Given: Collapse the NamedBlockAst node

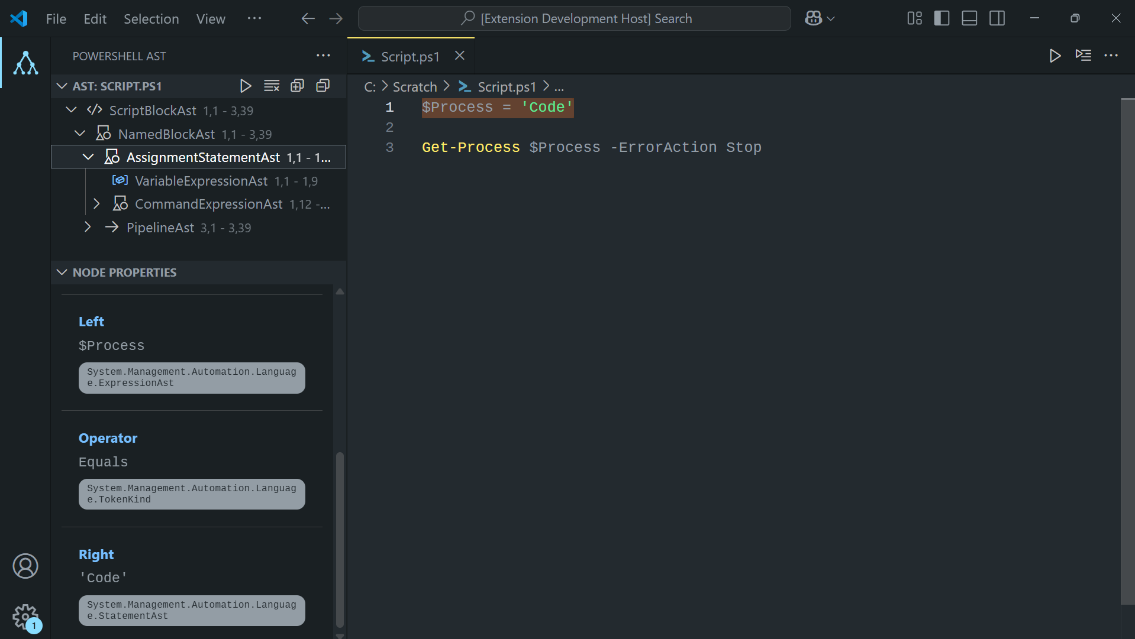Looking at the screenshot, I should click(80, 134).
